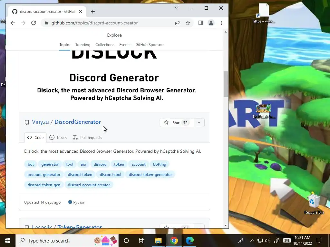Screen dimensions: 330x247
Task: Open Microsoft Edge from the taskbar
Action: 189,241
